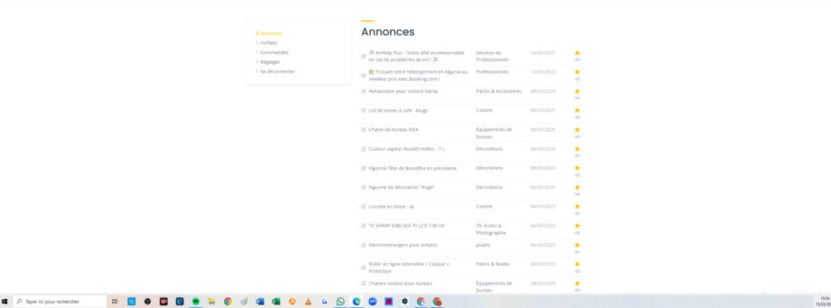
Task: Click the star icon on the AirHelp Plus listing
Action: point(577,53)
